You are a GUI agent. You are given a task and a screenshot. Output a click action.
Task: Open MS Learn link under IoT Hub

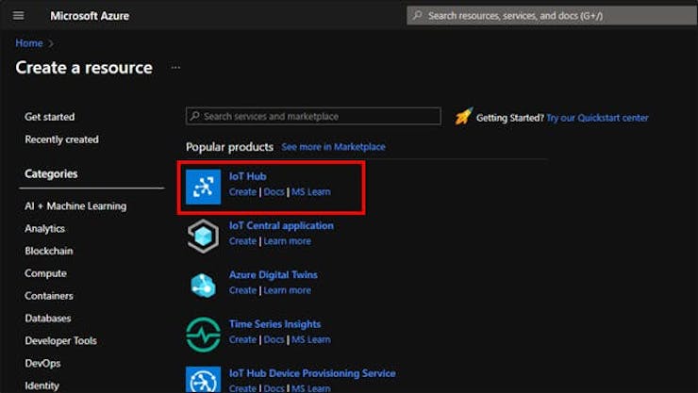click(311, 191)
